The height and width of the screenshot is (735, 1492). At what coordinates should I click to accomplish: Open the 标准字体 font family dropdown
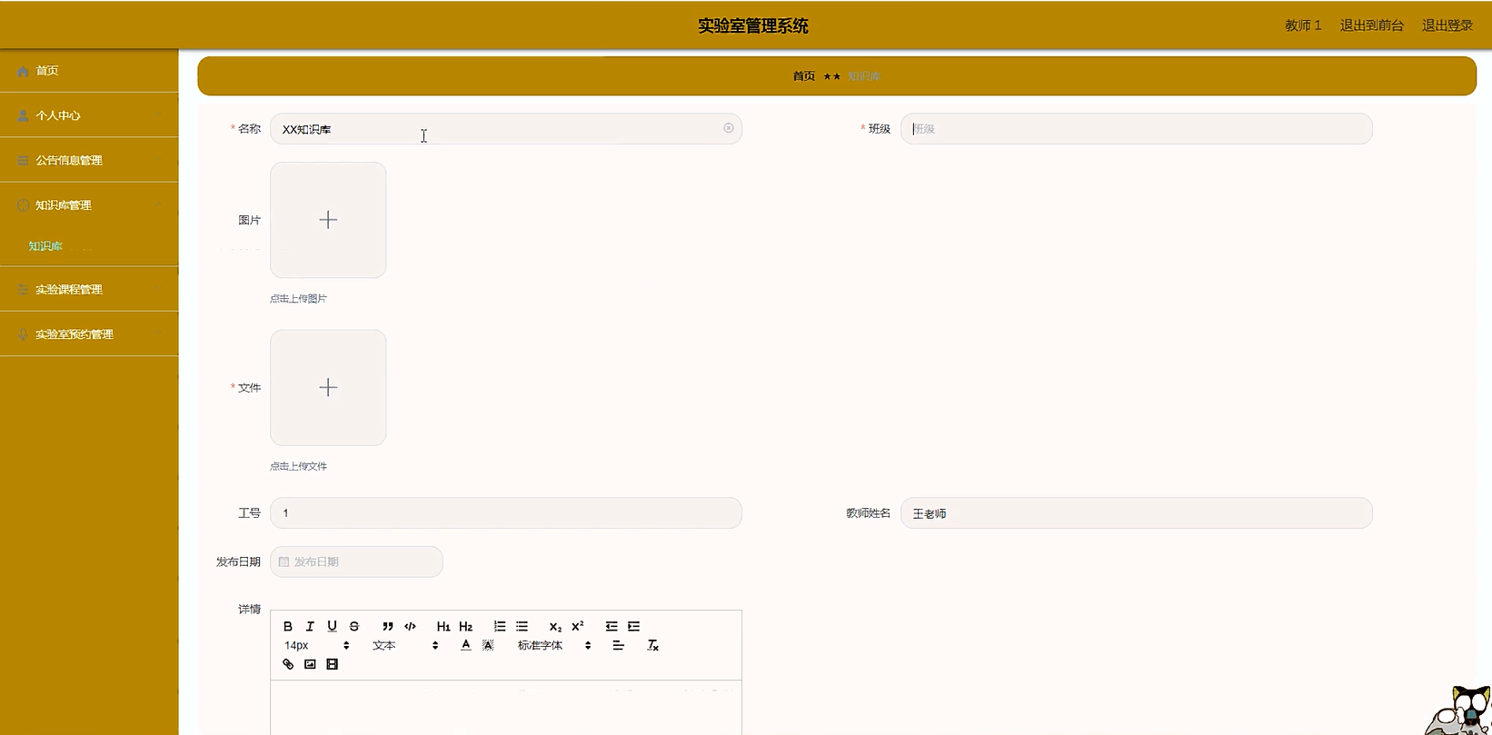point(554,645)
